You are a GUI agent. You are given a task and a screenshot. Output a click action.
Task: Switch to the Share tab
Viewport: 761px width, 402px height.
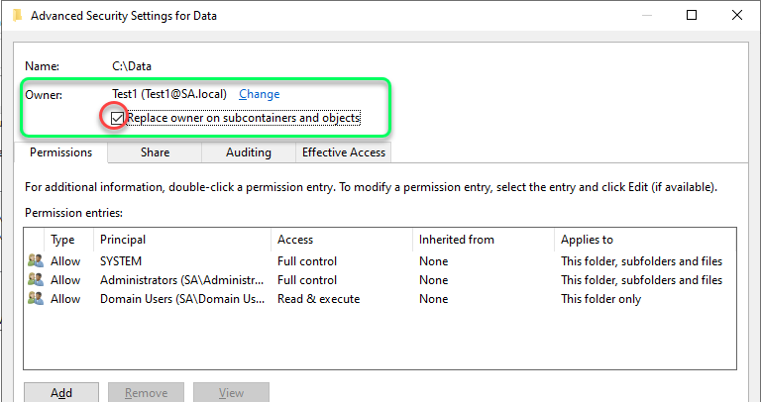tap(155, 152)
